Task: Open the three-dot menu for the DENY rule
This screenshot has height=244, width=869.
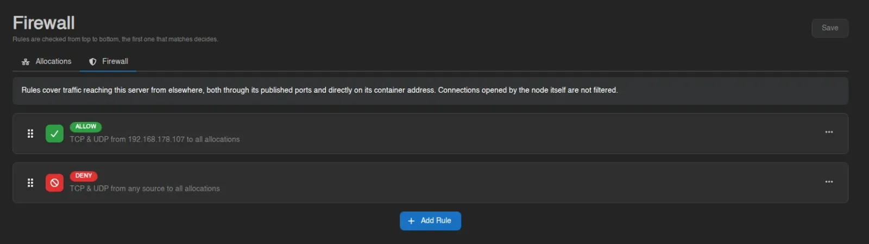Action: [829, 182]
